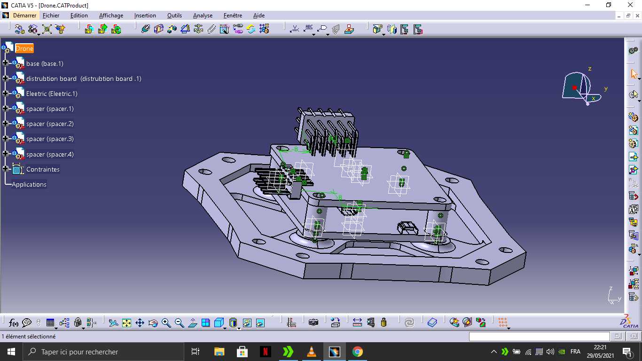642x361 pixels.
Task: Click the anchor Fix Component constraint icon
Action: click(x=198, y=29)
